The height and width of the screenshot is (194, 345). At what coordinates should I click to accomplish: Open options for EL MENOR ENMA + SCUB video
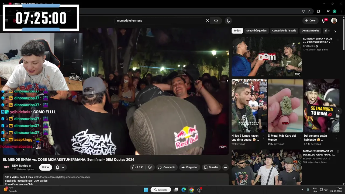click(x=338, y=39)
